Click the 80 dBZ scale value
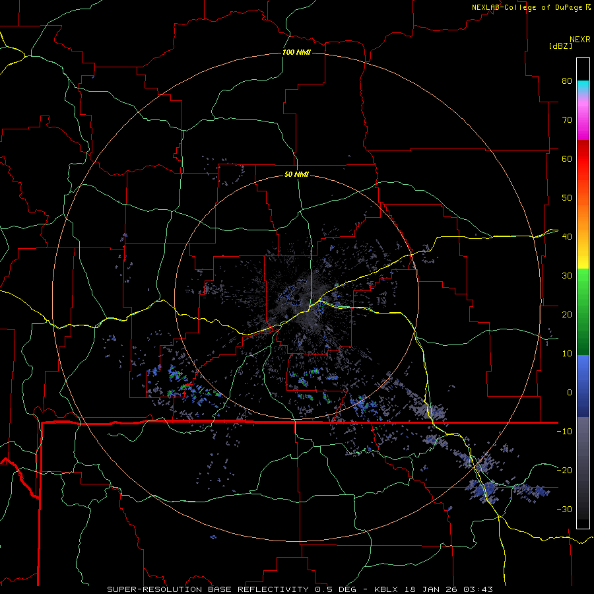Image resolution: width=594 pixels, height=594 pixels. (x=567, y=81)
